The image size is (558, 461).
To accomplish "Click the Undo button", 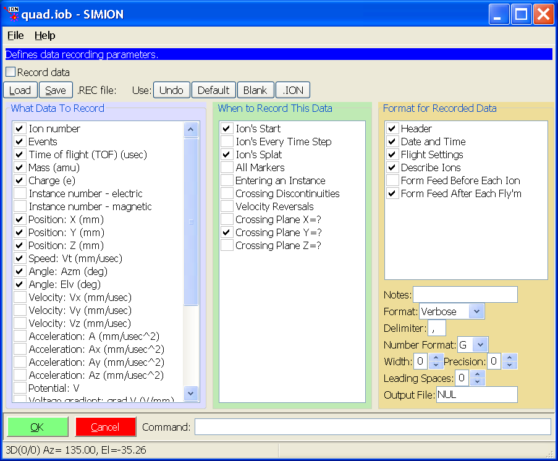I will [x=172, y=90].
